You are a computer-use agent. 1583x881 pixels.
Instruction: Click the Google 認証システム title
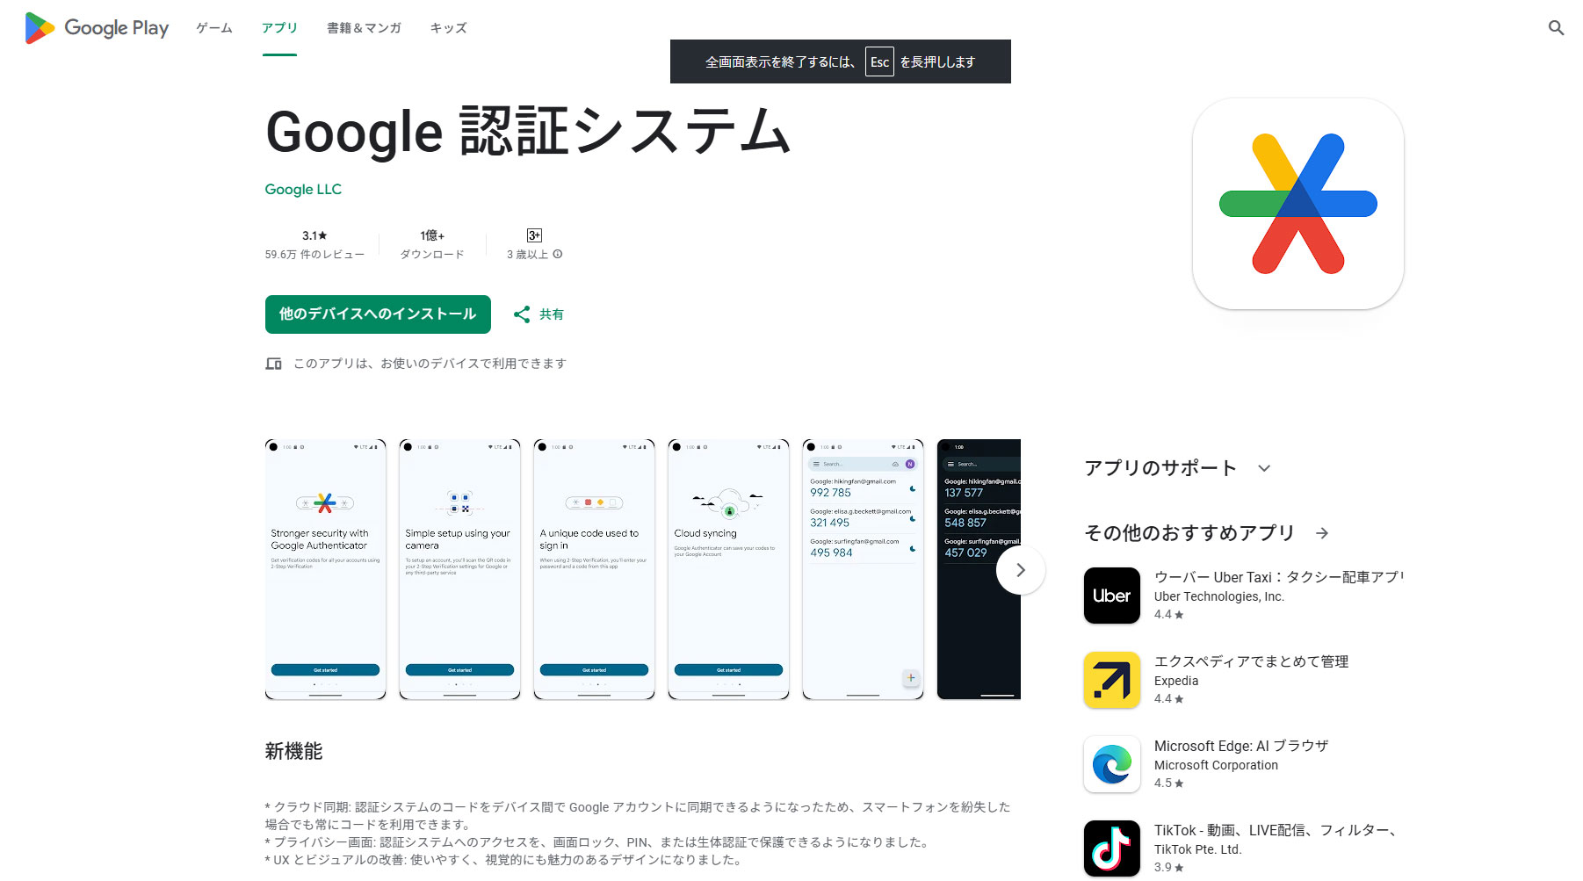pos(528,132)
